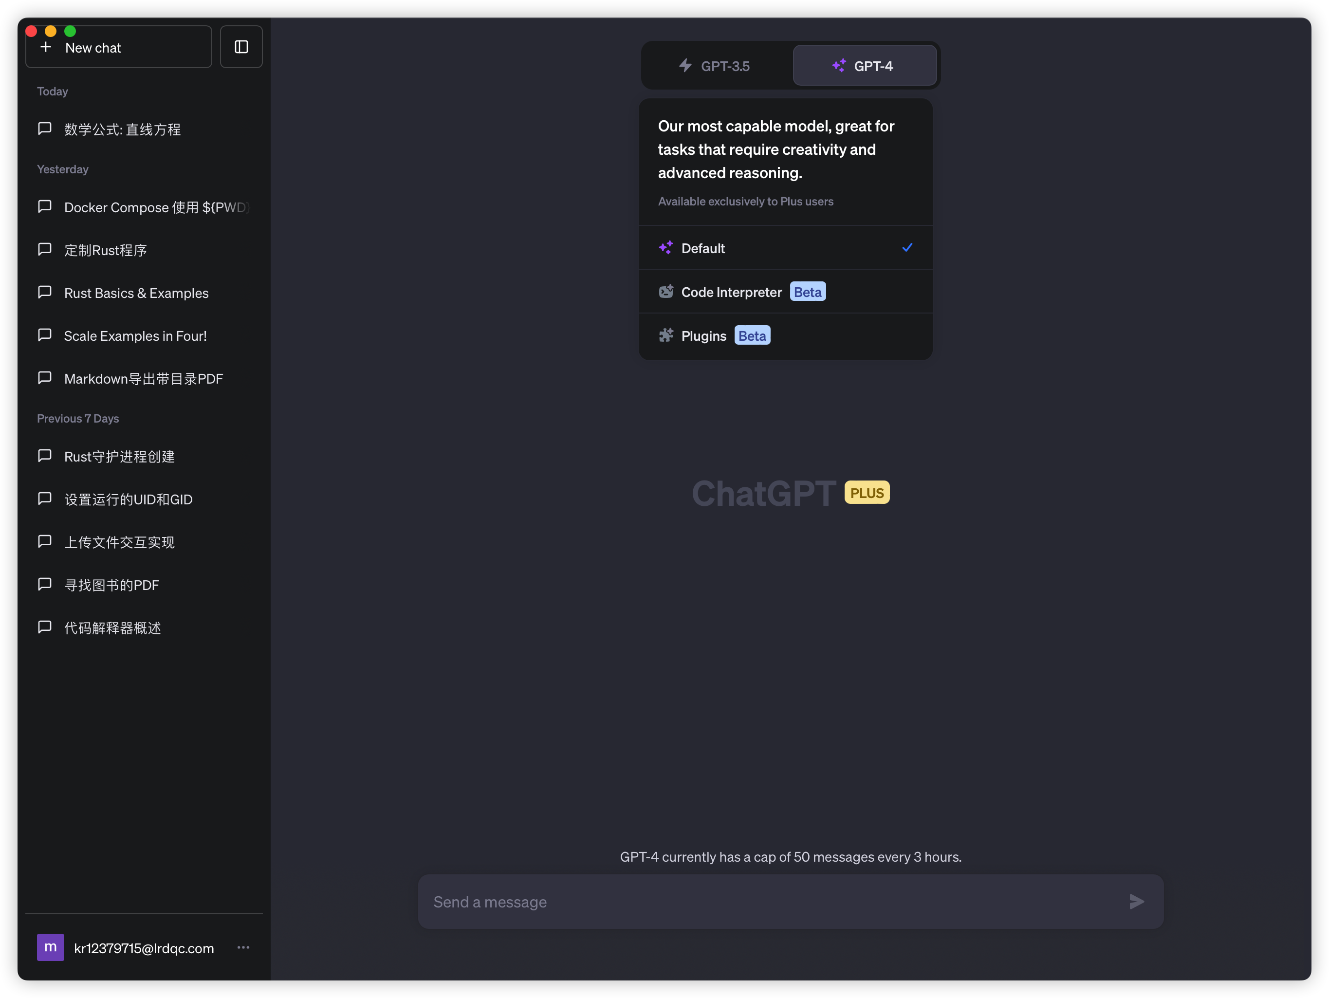Select Code Interpreter mode

tap(785, 292)
